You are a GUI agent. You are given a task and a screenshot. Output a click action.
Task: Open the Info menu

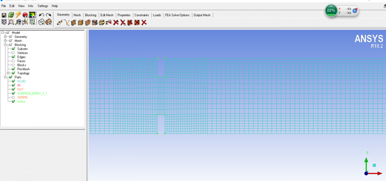tap(30, 6)
